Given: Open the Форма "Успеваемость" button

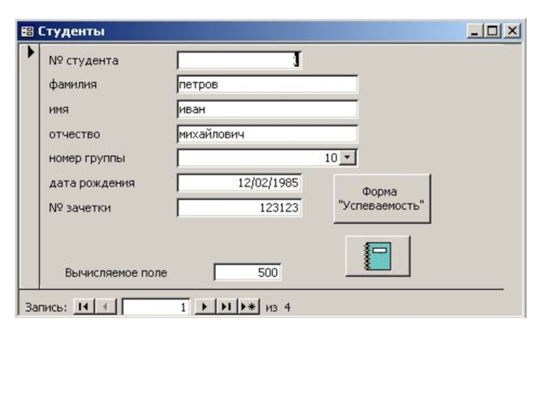Looking at the screenshot, I should (382, 198).
